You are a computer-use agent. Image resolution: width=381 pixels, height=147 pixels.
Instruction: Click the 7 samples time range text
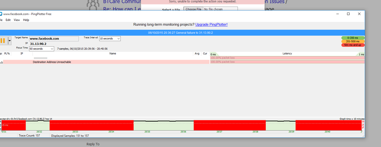click(x=82, y=49)
